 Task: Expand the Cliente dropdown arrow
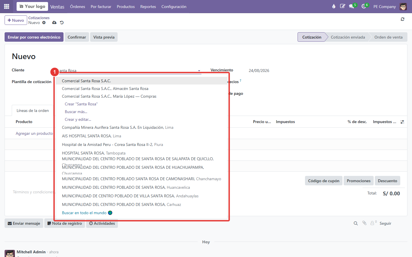199,71
